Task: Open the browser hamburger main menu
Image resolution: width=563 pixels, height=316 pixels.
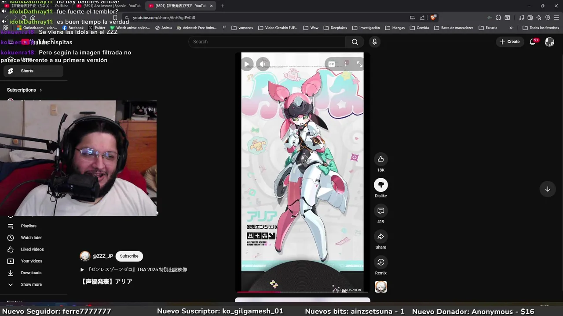Action: (x=556, y=18)
